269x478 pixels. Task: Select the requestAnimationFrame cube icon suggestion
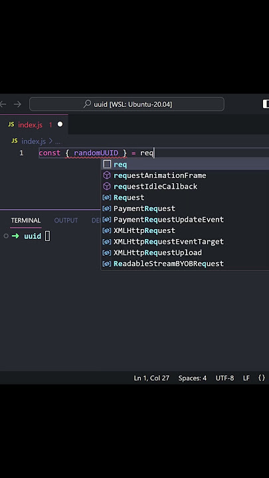point(107,175)
